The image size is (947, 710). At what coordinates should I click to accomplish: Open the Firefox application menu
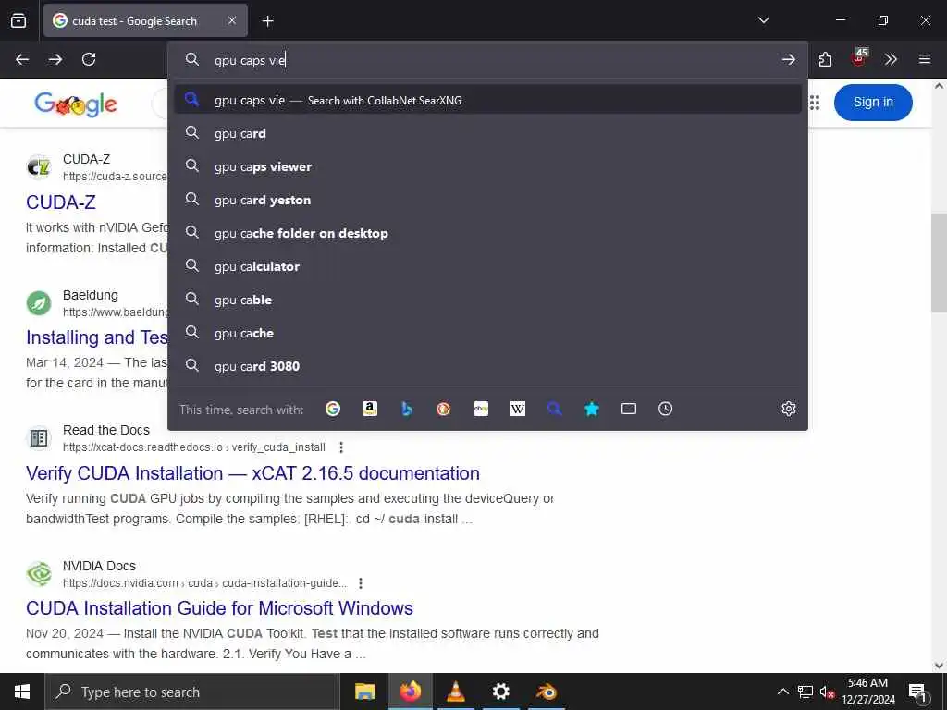point(924,59)
